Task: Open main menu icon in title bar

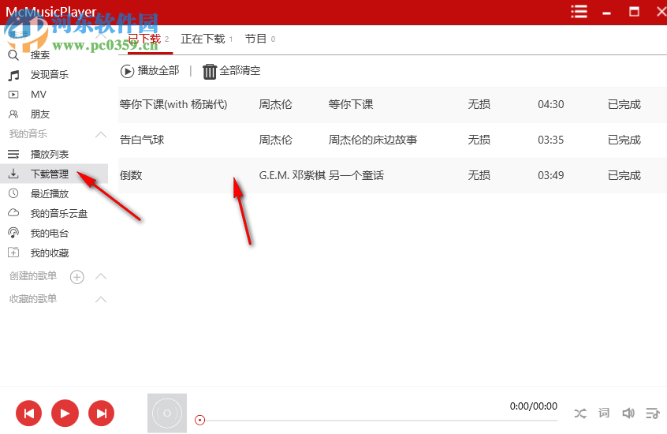Action: point(579,12)
